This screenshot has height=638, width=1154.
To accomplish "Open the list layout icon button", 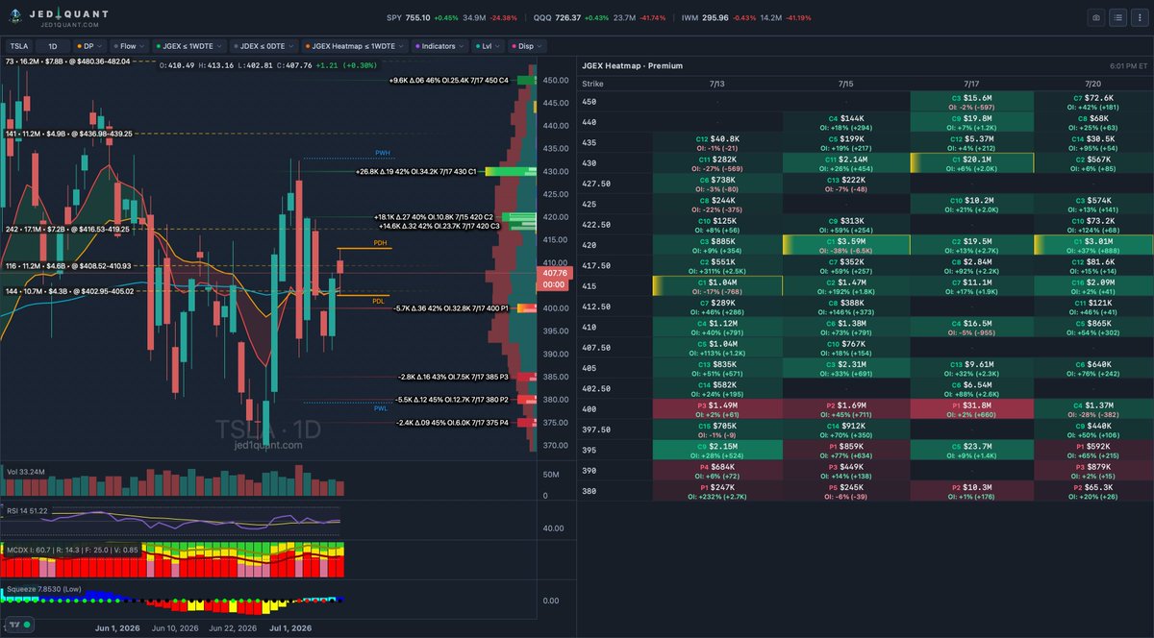I will pos(1117,17).
